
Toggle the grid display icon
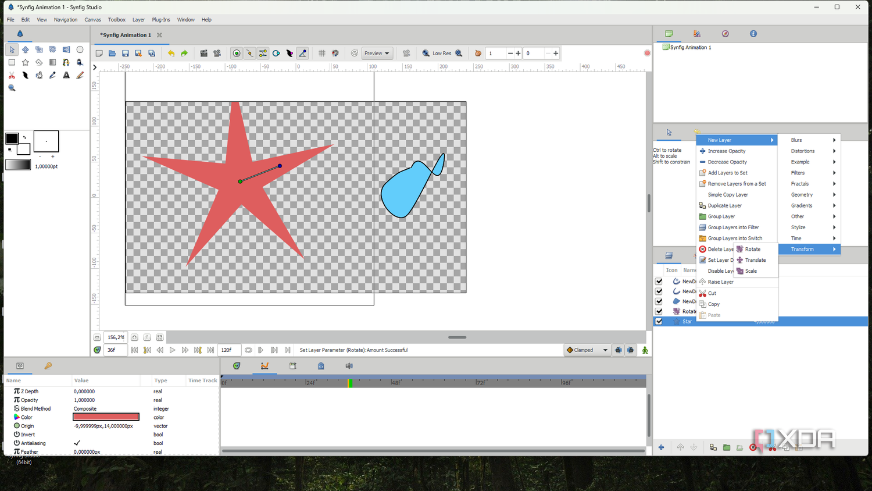tap(321, 53)
